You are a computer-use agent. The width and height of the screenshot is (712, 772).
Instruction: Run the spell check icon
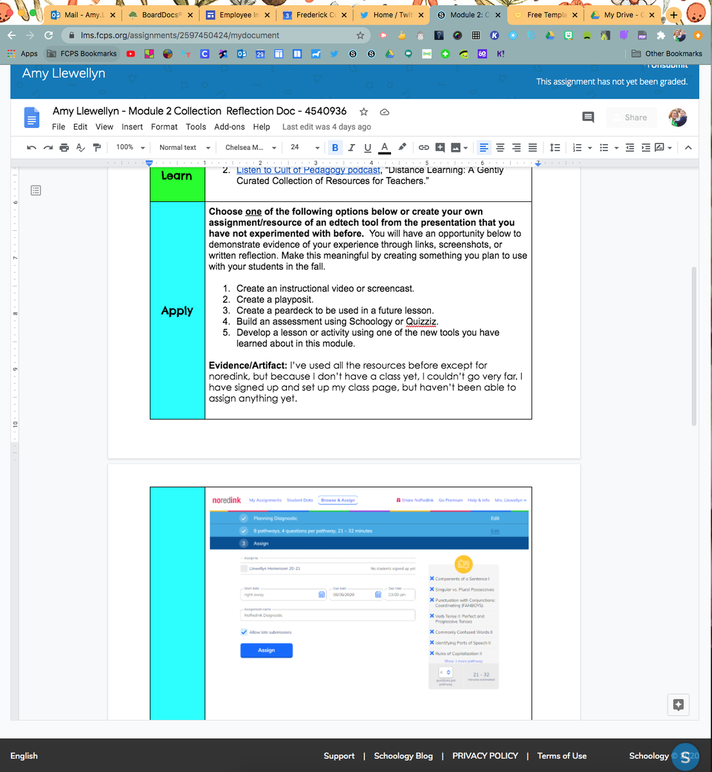pos(80,147)
